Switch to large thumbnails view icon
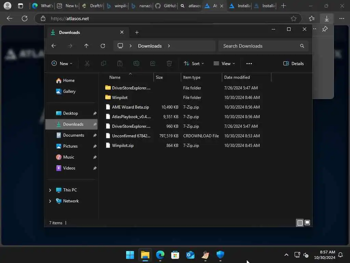This screenshot has width=350, height=263. coord(307,223)
